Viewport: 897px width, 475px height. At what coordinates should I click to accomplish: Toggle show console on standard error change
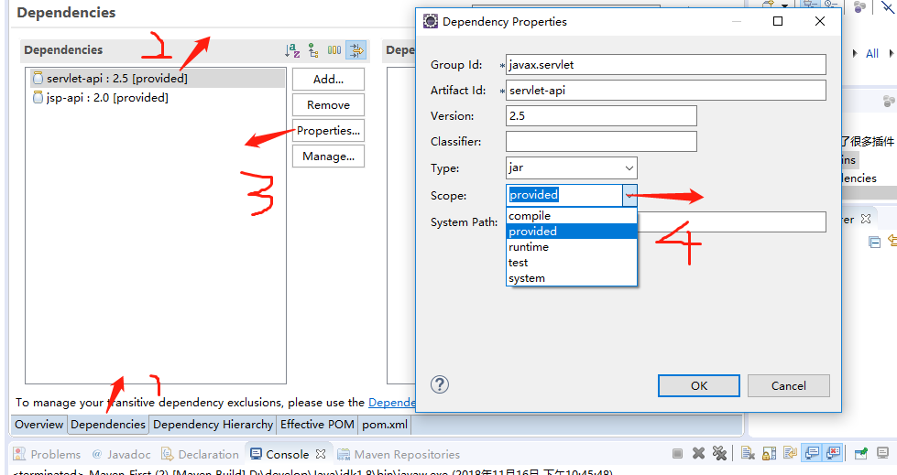833,454
